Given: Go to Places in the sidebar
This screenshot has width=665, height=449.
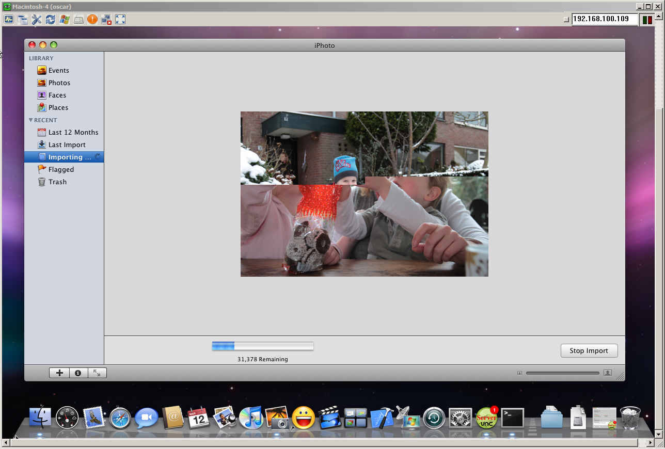Looking at the screenshot, I should pos(58,107).
